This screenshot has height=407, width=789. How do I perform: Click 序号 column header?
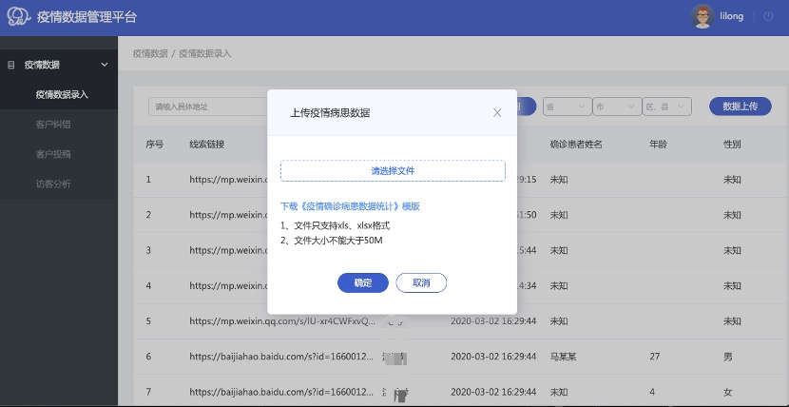(x=155, y=145)
